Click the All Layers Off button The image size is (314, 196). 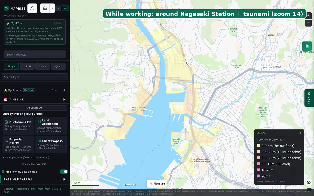click(35, 108)
